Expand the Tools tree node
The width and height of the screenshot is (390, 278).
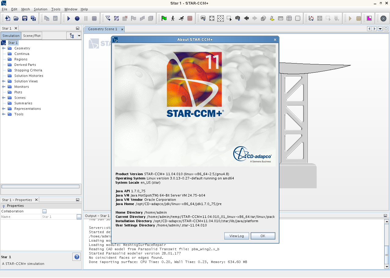(4, 114)
